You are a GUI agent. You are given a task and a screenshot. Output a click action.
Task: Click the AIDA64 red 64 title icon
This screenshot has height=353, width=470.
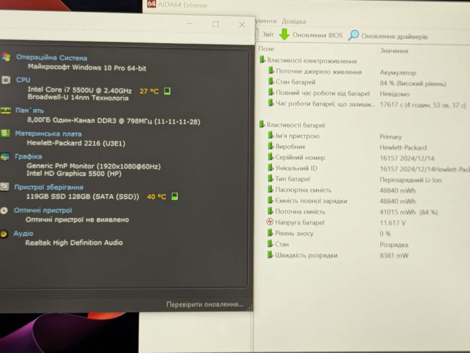click(x=151, y=4)
